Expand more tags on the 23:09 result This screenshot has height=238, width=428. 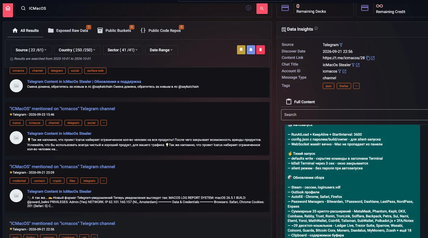pyautogui.click(x=103, y=181)
